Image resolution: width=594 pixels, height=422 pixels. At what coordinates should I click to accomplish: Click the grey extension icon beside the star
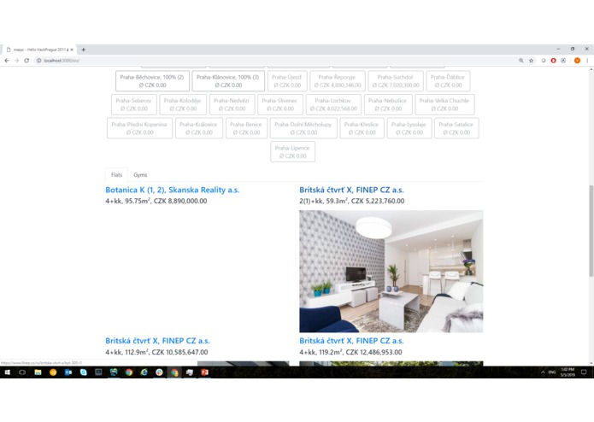tap(544, 61)
